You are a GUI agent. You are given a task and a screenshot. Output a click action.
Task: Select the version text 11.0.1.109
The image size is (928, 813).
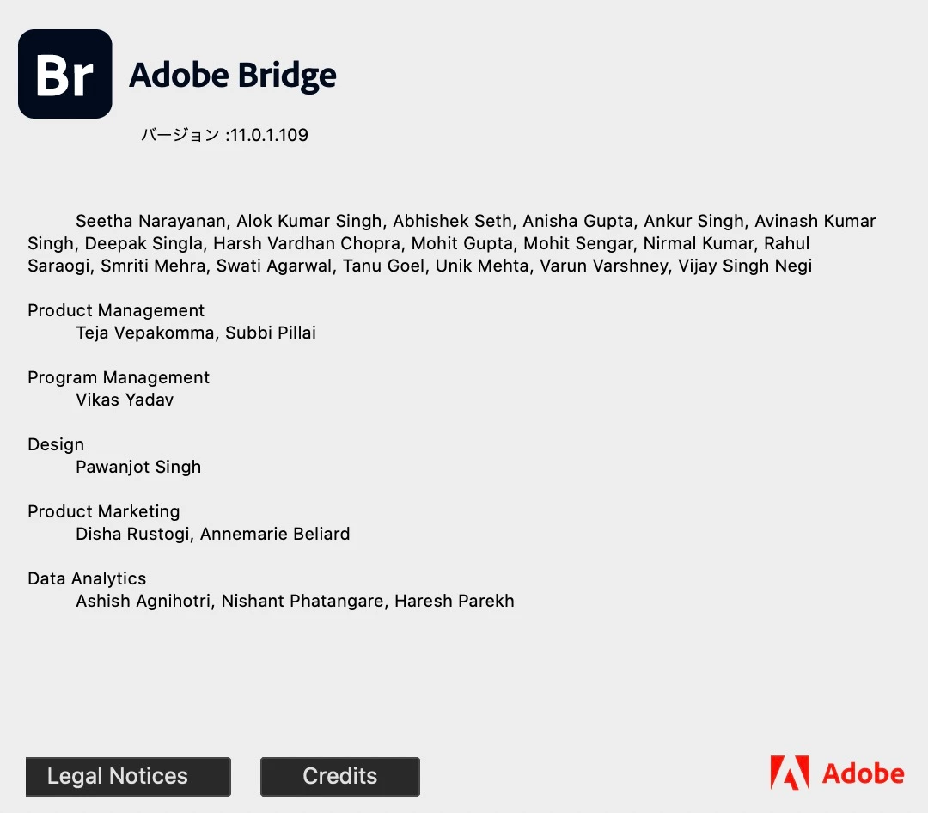click(x=269, y=135)
